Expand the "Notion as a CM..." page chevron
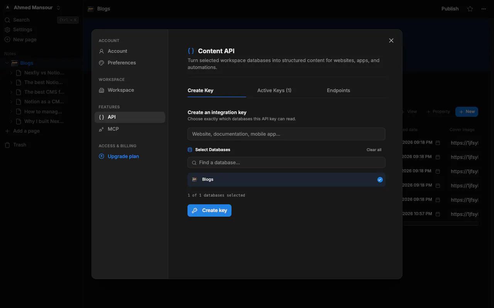This screenshot has width=494, height=308. tap(11, 102)
